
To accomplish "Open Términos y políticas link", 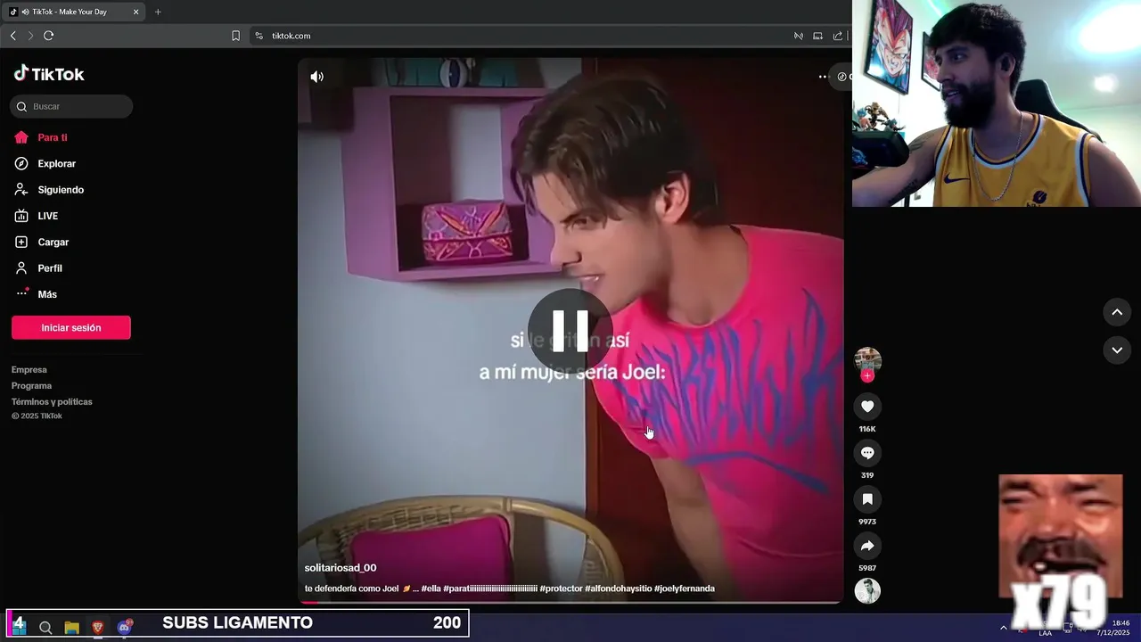I will coord(52,402).
